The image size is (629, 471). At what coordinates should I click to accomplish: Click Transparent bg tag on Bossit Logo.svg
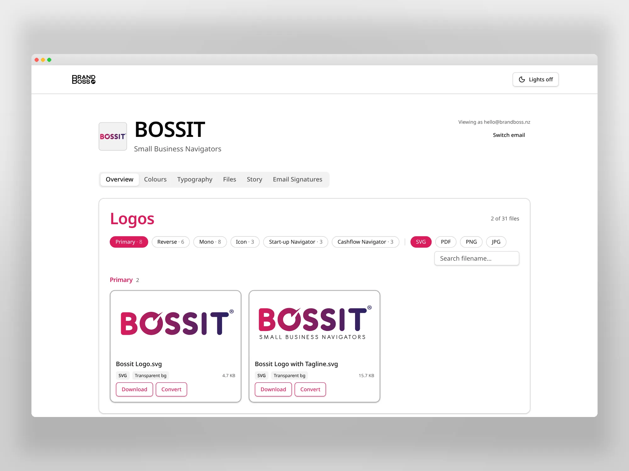(x=151, y=376)
